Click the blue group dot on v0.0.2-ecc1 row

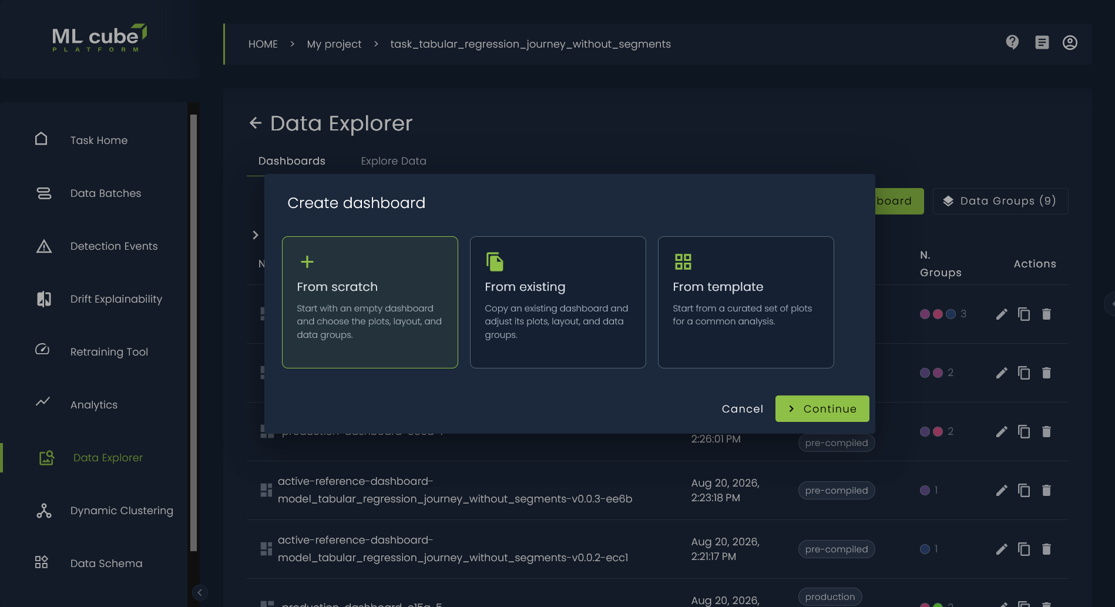[x=925, y=549]
